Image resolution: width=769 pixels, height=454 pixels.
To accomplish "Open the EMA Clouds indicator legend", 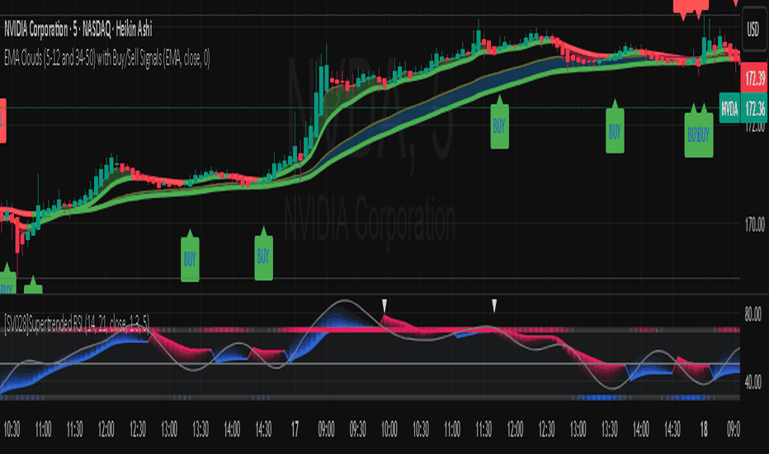I will (x=107, y=59).
